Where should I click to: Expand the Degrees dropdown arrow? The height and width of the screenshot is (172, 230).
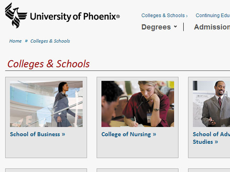click(x=175, y=27)
